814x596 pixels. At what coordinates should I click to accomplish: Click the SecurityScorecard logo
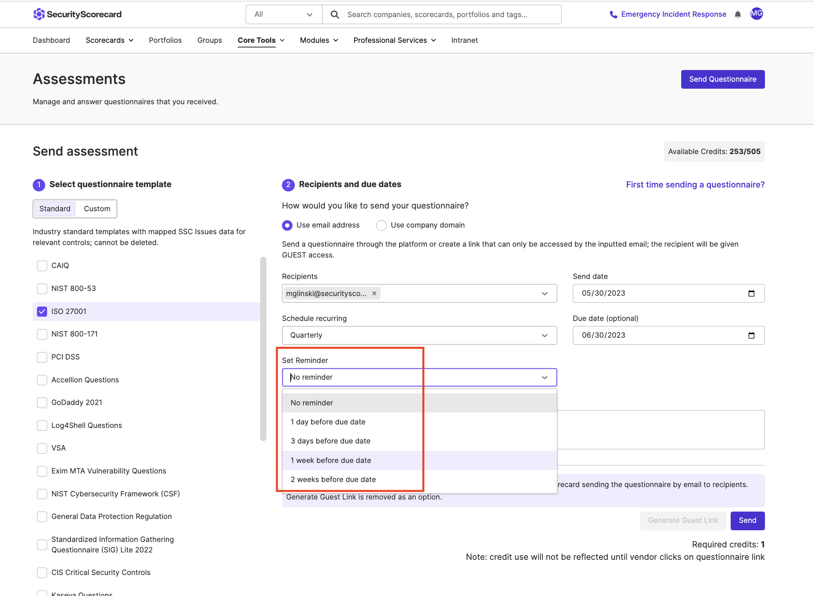tap(78, 14)
